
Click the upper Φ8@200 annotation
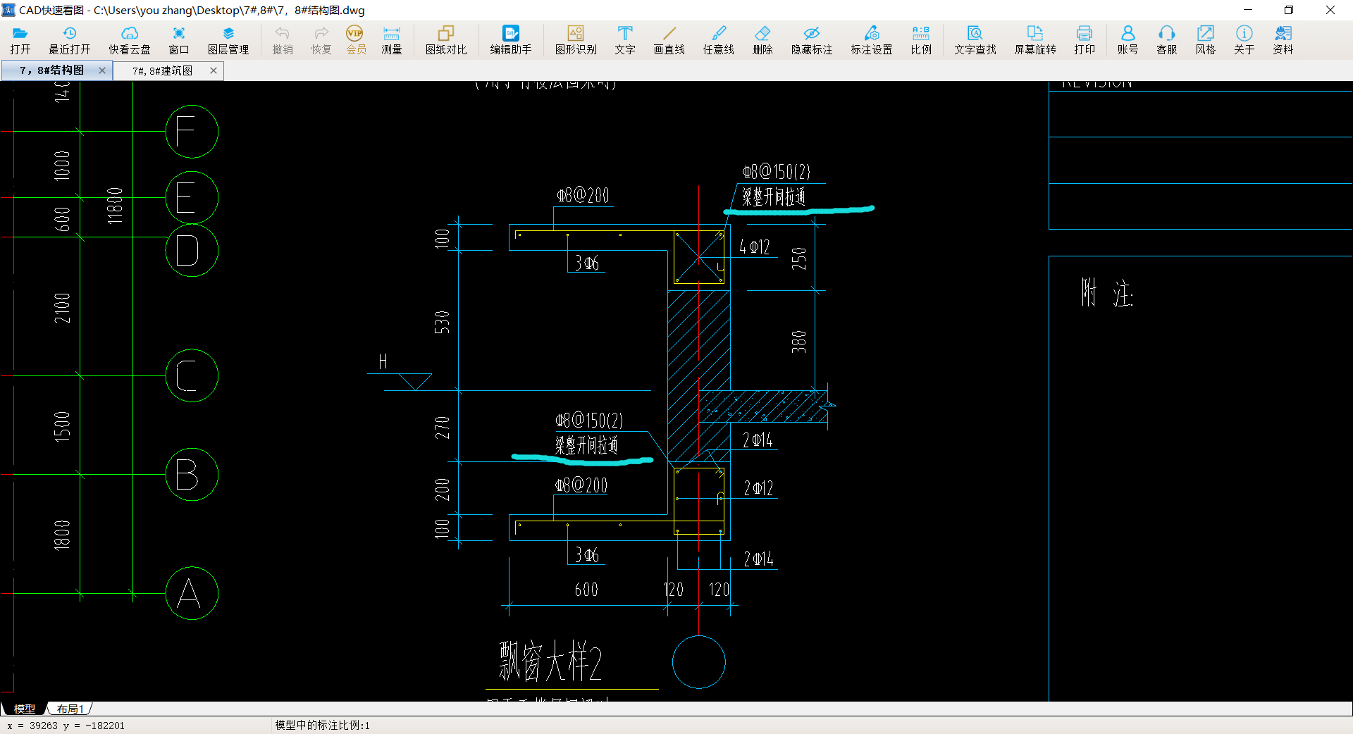(583, 195)
